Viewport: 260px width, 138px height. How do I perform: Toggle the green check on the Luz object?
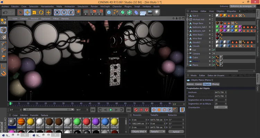pos(215,50)
